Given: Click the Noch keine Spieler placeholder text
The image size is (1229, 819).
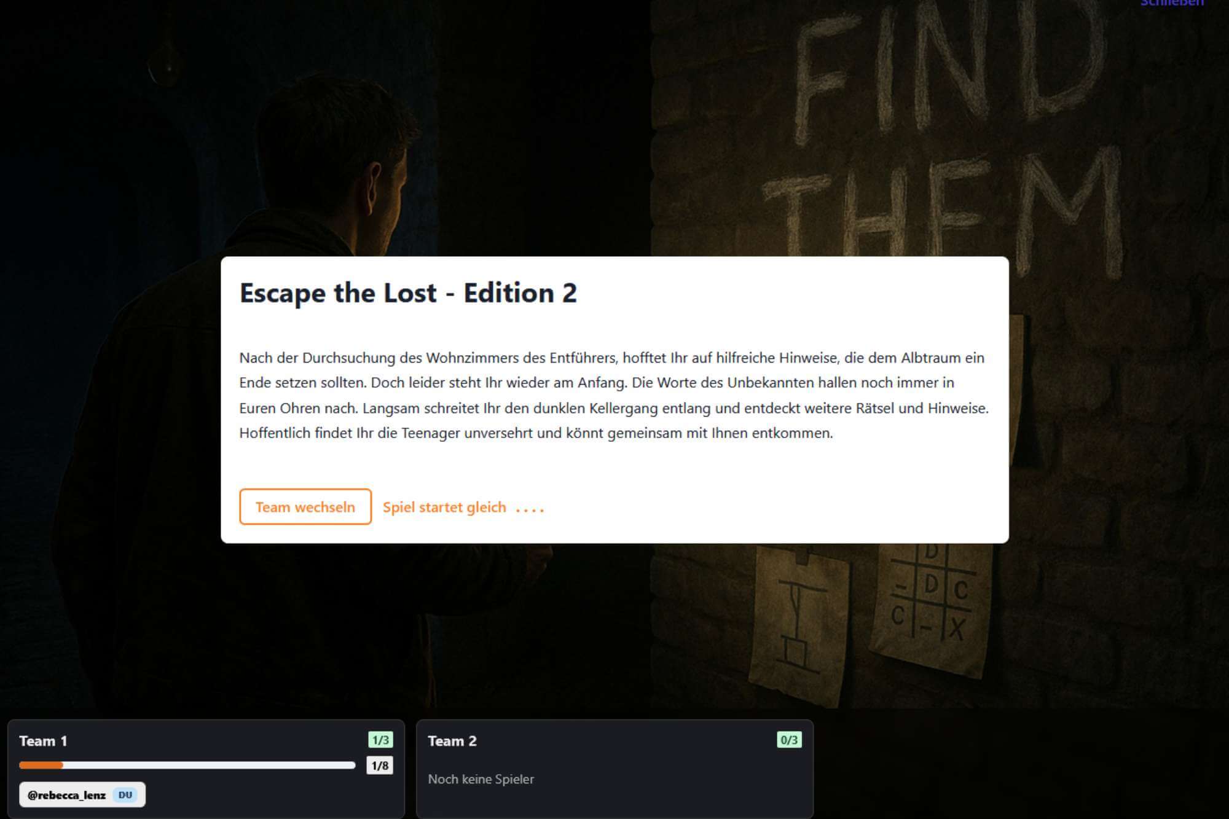Looking at the screenshot, I should (x=481, y=779).
